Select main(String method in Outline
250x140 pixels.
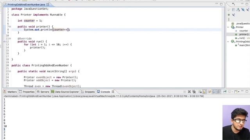click(242, 45)
